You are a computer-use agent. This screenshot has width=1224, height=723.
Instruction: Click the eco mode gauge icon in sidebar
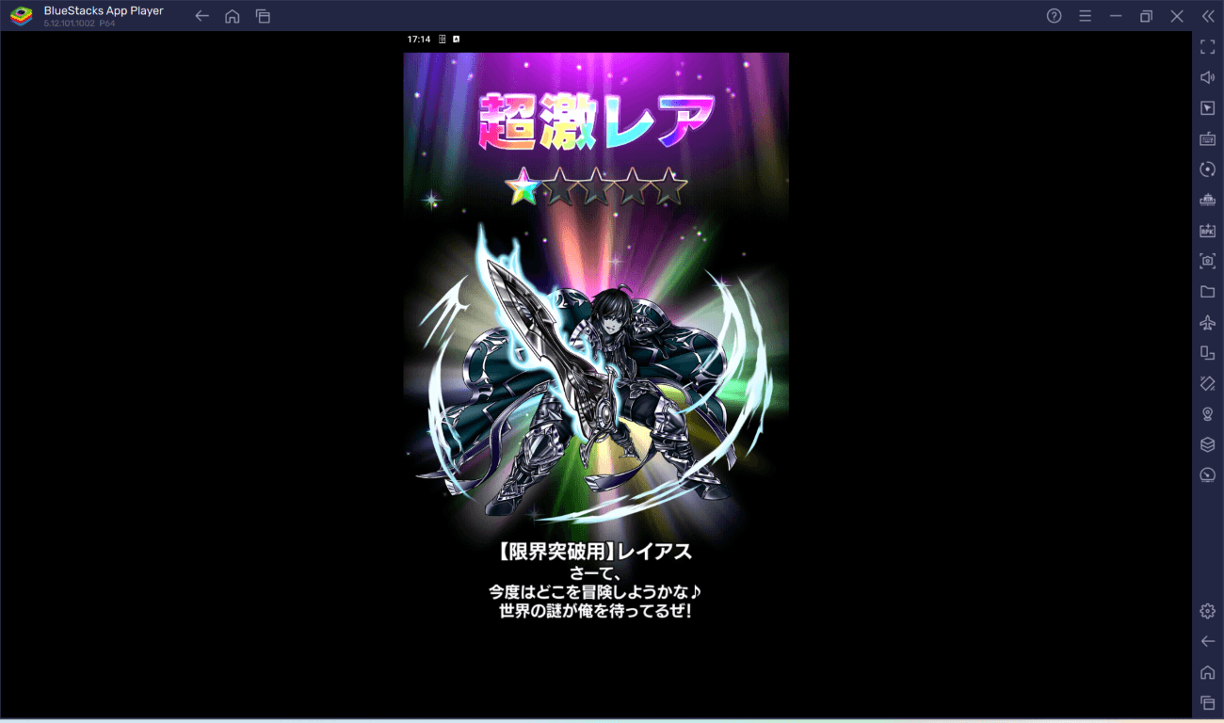tap(1208, 475)
